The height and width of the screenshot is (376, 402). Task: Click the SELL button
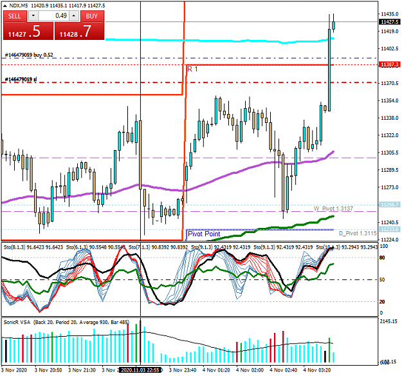point(15,16)
